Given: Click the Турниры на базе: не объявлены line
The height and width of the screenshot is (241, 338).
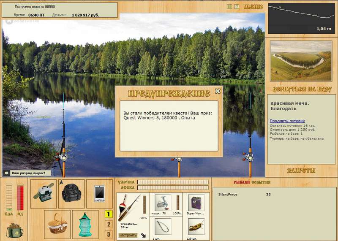Looking at the screenshot, I should tap(297, 138).
